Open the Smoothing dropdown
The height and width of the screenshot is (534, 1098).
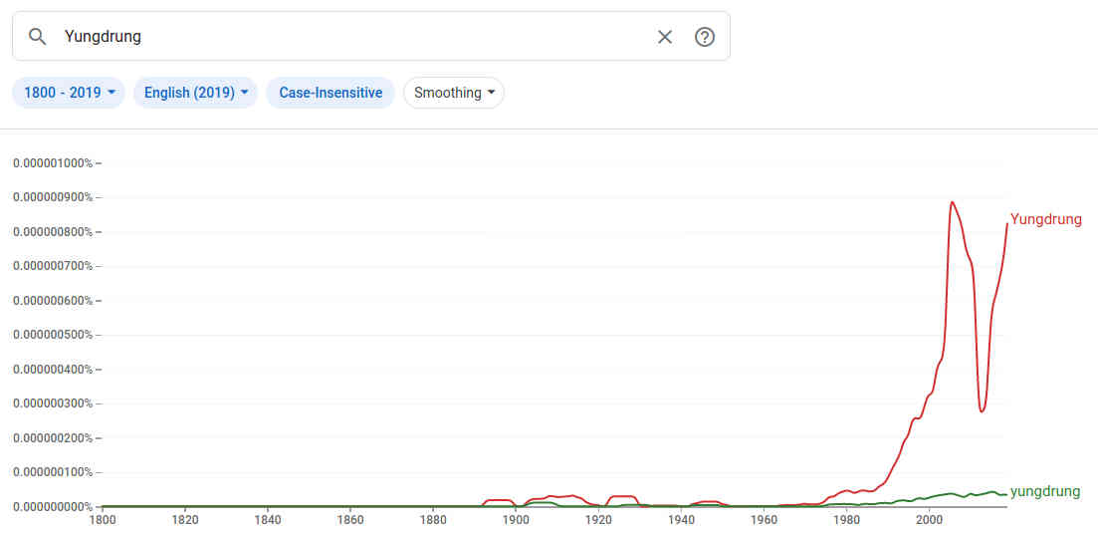tap(454, 93)
